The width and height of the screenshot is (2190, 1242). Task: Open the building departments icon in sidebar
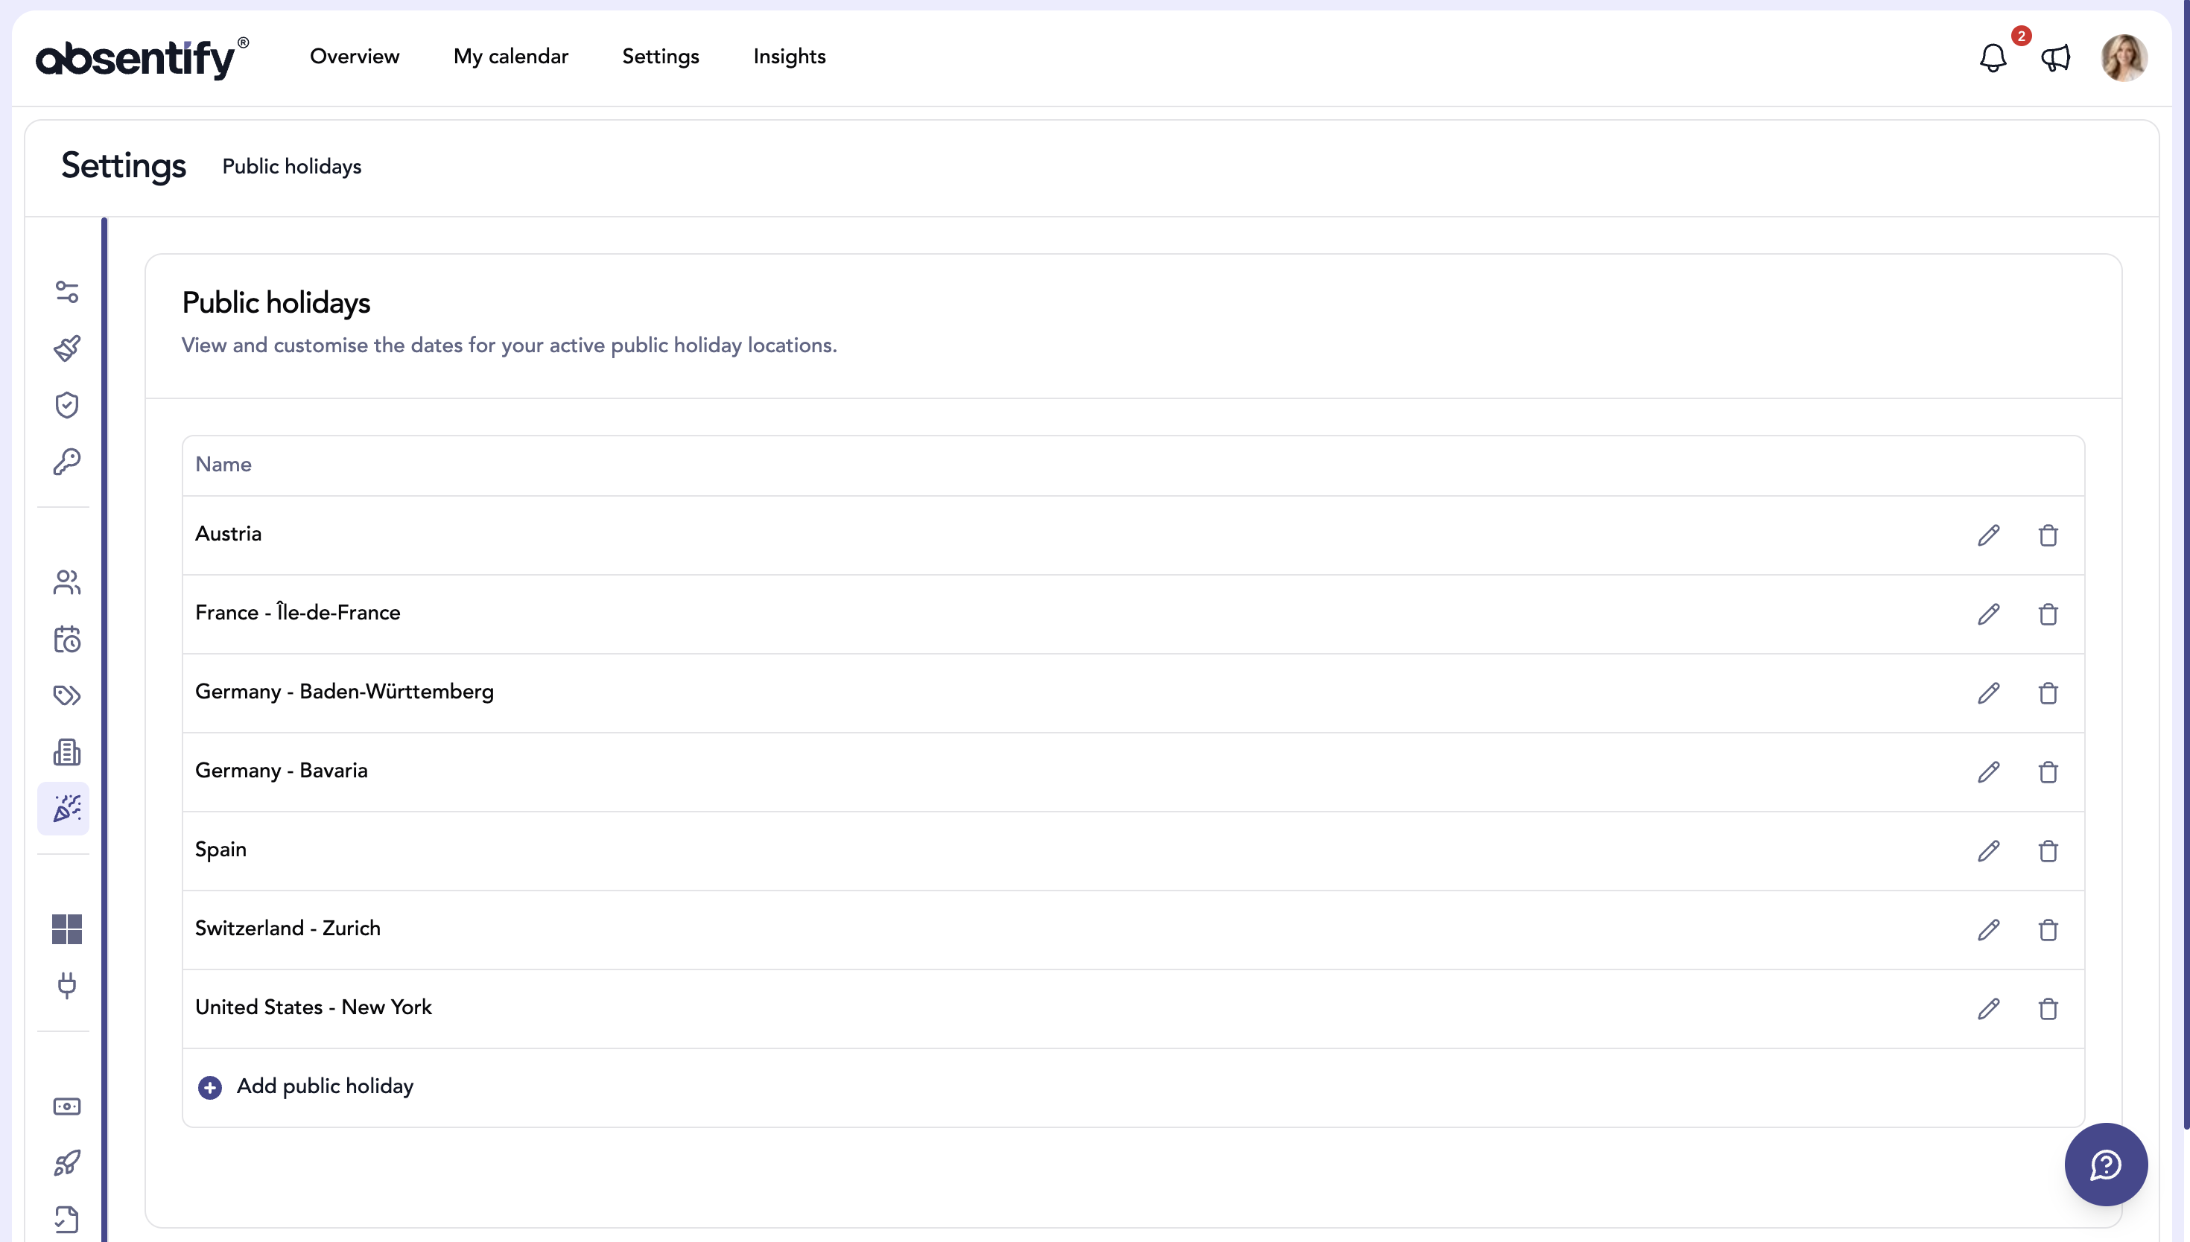(66, 751)
